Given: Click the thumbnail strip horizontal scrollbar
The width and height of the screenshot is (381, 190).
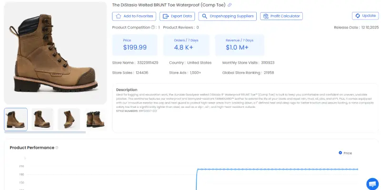Looking at the screenshot, I should click(x=45, y=133).
